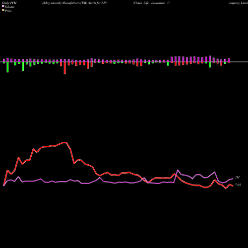Click the red price line at its peak

[x=64, y=142]
